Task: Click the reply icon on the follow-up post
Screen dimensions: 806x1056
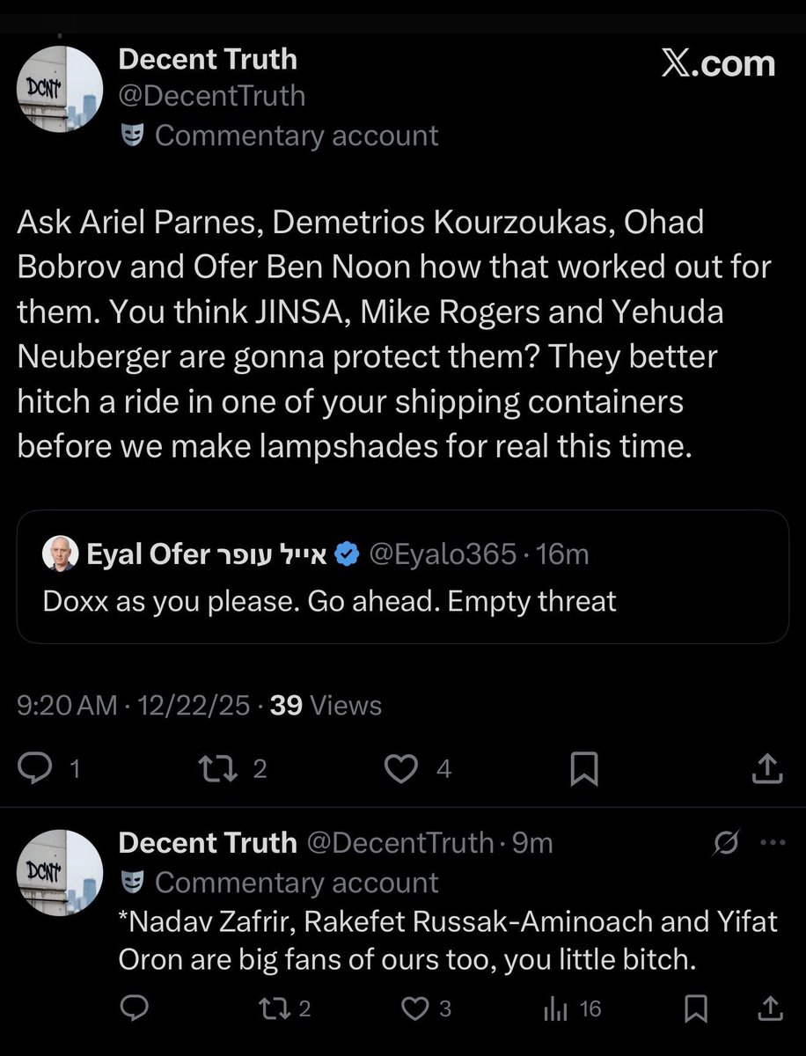Action: 135,1007
